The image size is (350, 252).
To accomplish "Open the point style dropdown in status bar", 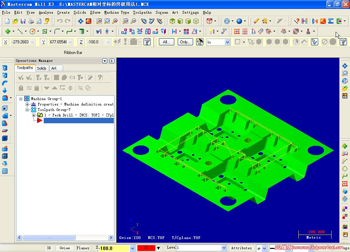I will pyautogui.click(x=264, y=248).
